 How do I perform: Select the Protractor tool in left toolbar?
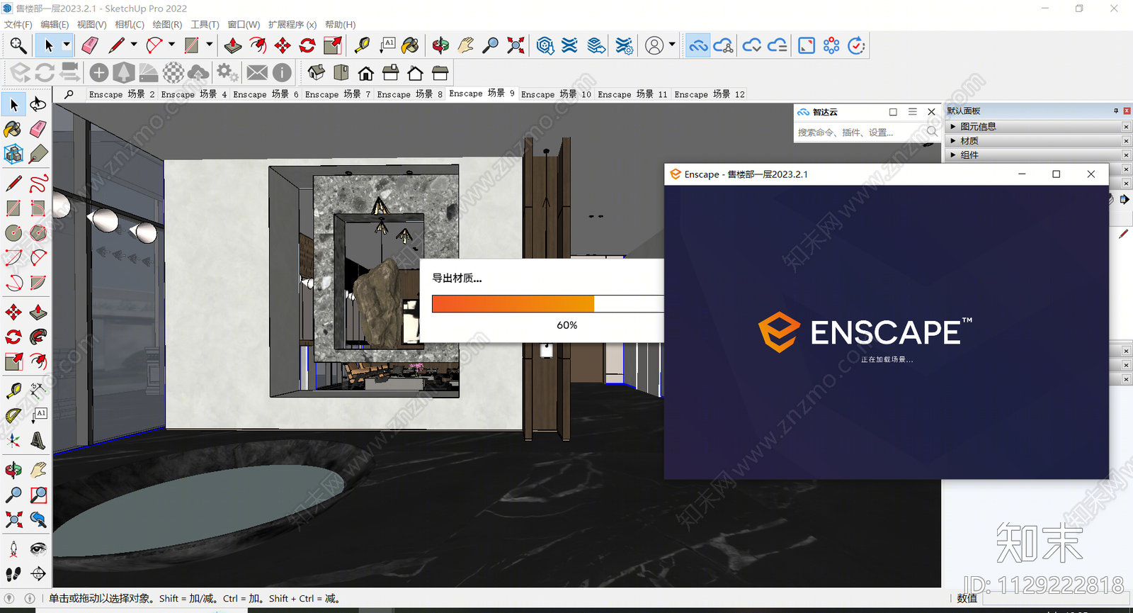click(13, 415)
